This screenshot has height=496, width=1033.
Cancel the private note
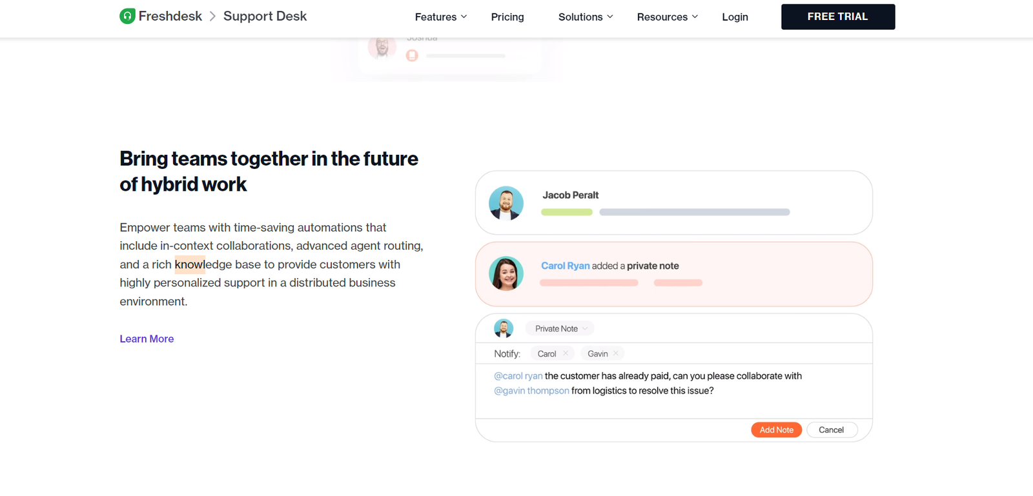[831, 430]
